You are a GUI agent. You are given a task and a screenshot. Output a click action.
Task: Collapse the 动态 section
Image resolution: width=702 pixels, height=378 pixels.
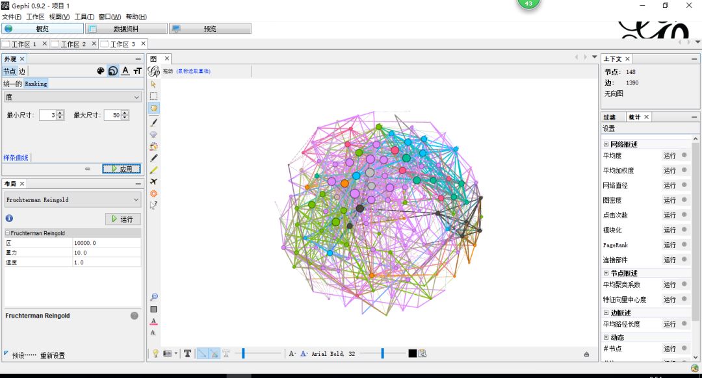pos(606,337)
